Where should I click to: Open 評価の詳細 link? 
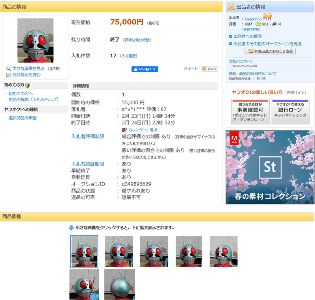(x=251, y=29)
